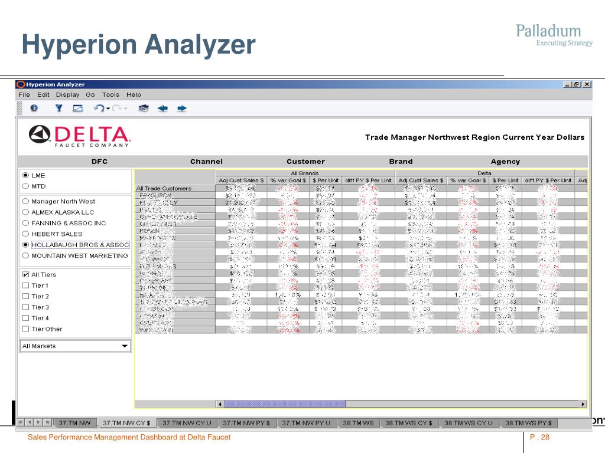Open the Help menu
Screen dimensions: 605x453
click(x=134, y=95)
